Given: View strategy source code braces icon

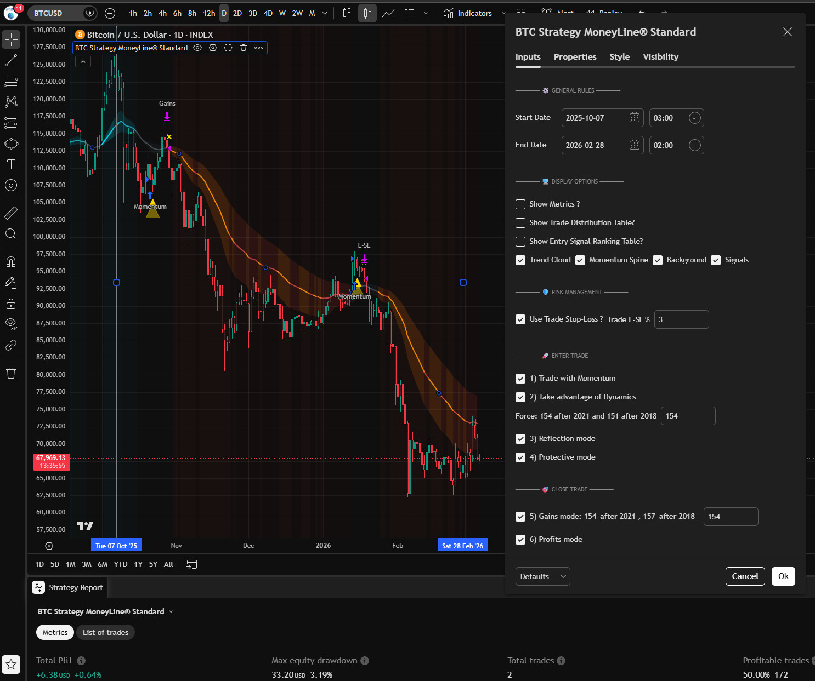Looking at the screenshot, I should (x=228, y=48).
